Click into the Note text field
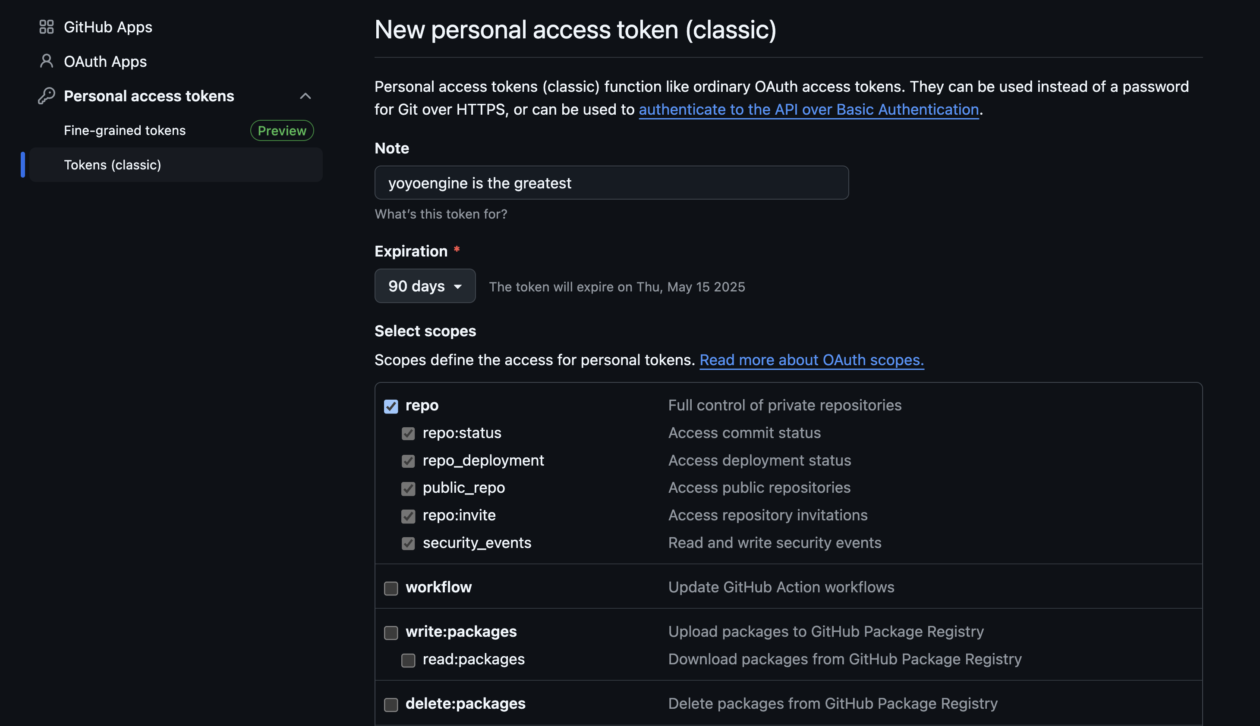1260x726 pixels. pyautogui.click(x=611, y=183)
